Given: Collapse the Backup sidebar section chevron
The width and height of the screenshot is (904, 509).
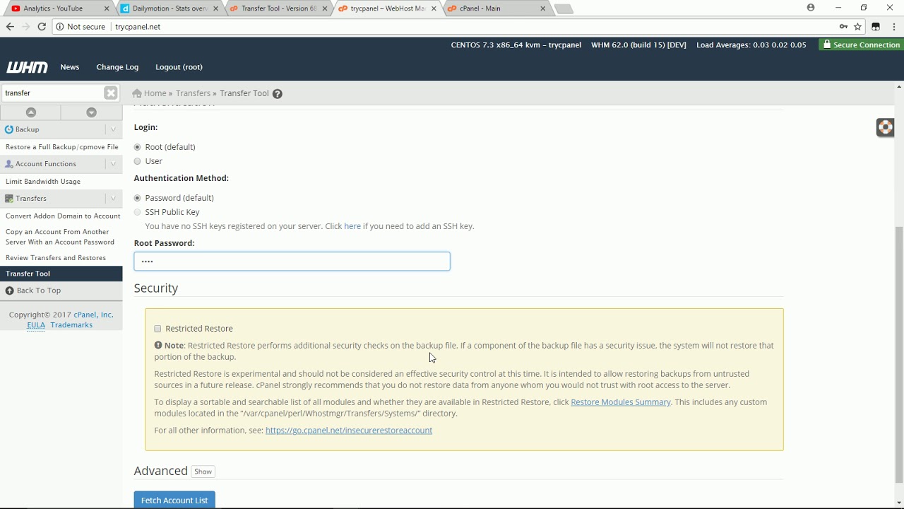Looking at the screenshot, I should [113, 129].
